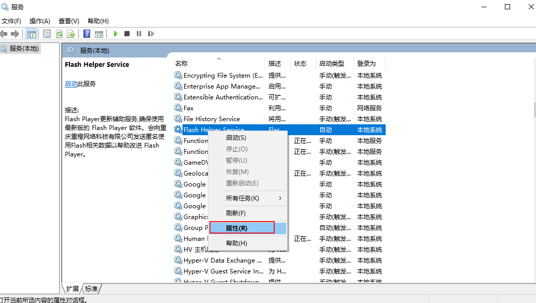Viewport: 536px width, 303px height.
Task: Select the Hyper-V Guest Service In... name
Action: (223, 271)
